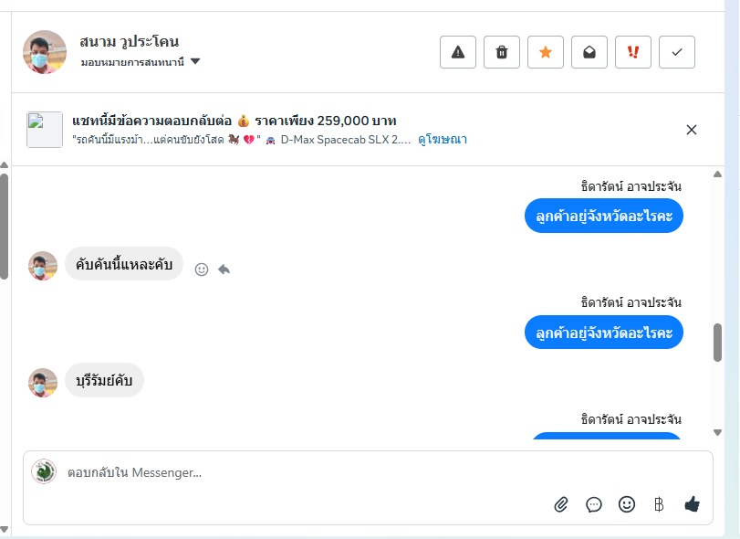Close the ad reply banner
Image resolution: width=740 pixels, height=539 pixels.
coord(692,130)
